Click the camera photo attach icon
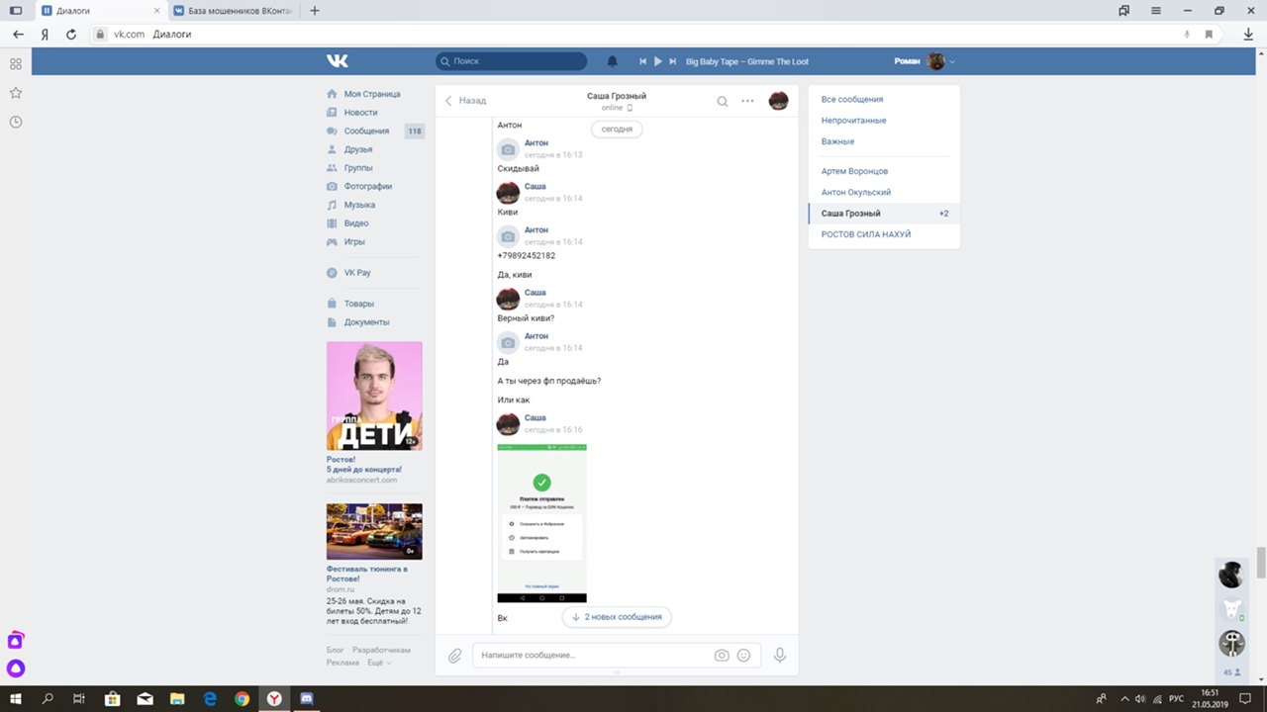 [x=722, y=655]
